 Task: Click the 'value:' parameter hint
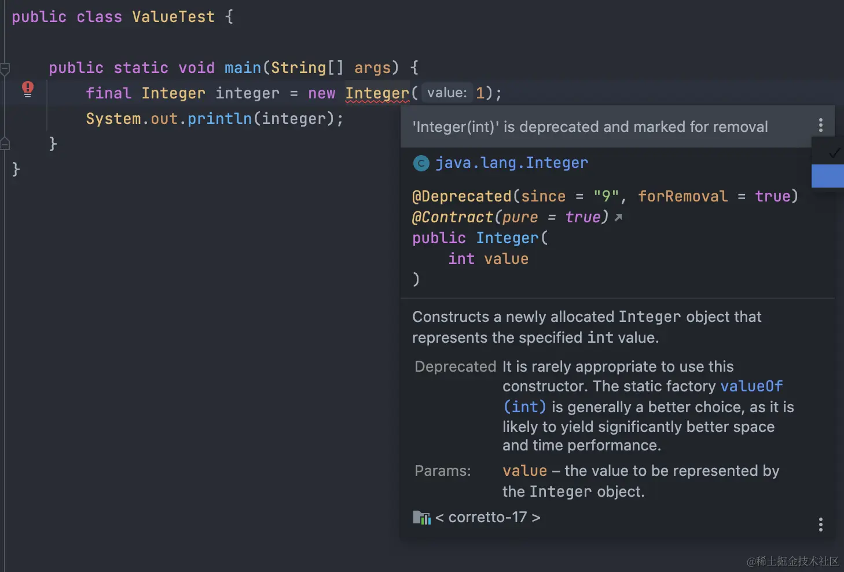pyautogui.click(x=447, y=93)
